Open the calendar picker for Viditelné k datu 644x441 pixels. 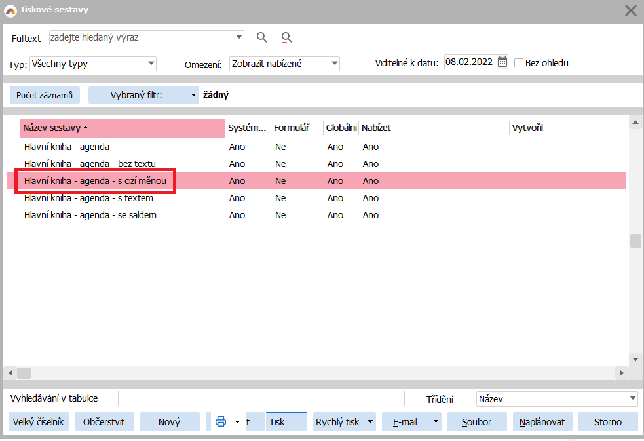point(502,62)
